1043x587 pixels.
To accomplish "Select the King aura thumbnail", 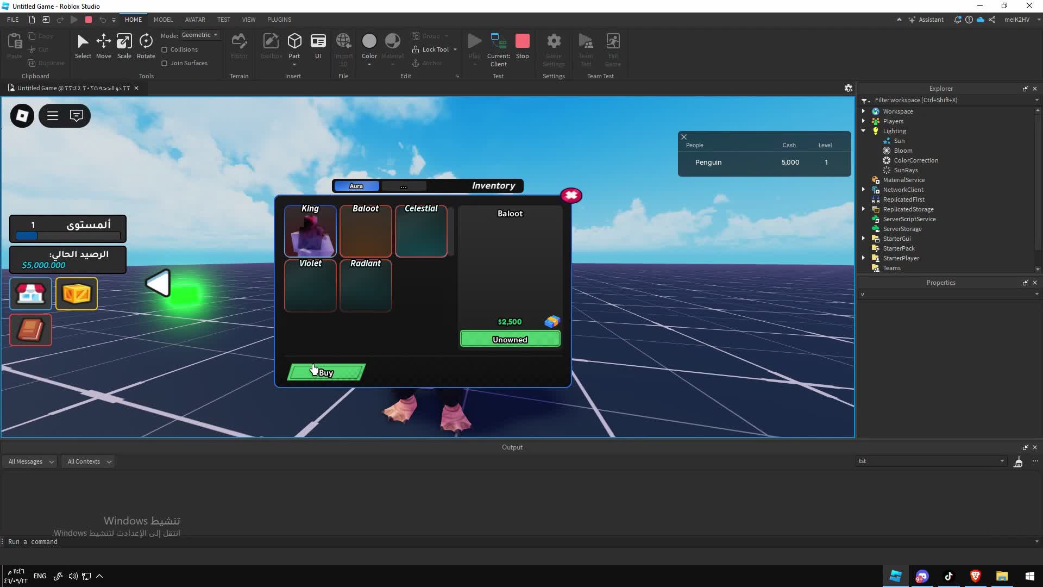I will 310,232.
